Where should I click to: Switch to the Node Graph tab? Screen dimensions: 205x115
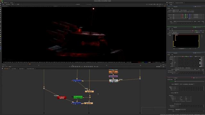tap(6, 69)
